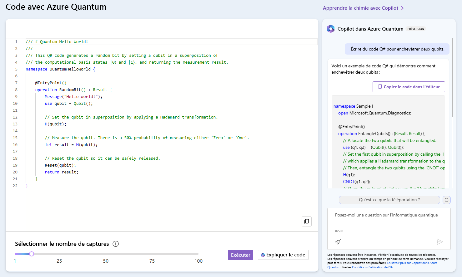
Task: Set captures slider to 100 mark
Action: 198,254
